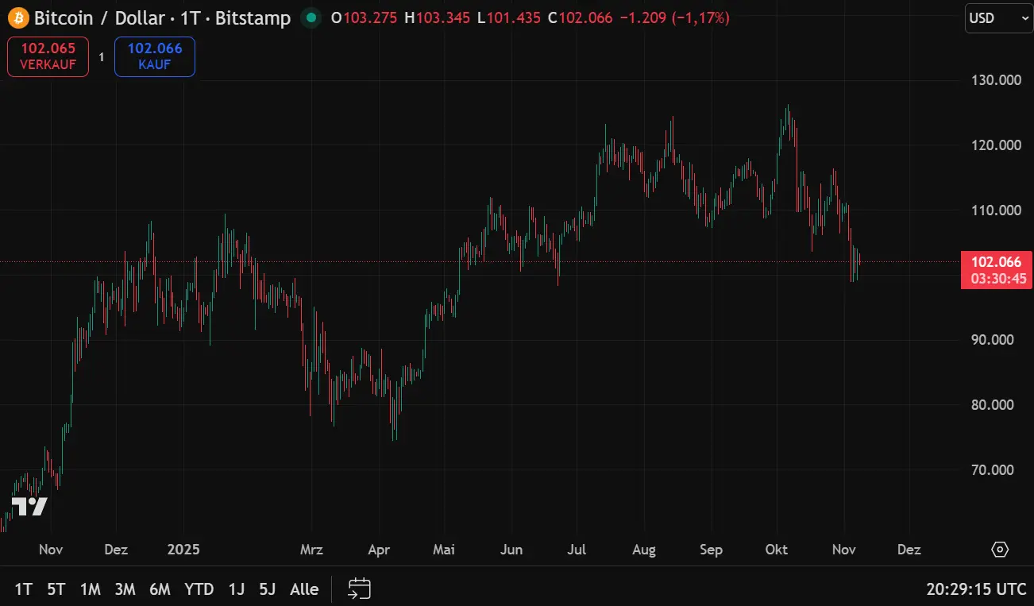Switch to 3M time range
This screenshot has height=606, width=1034.
click(125, 589)
